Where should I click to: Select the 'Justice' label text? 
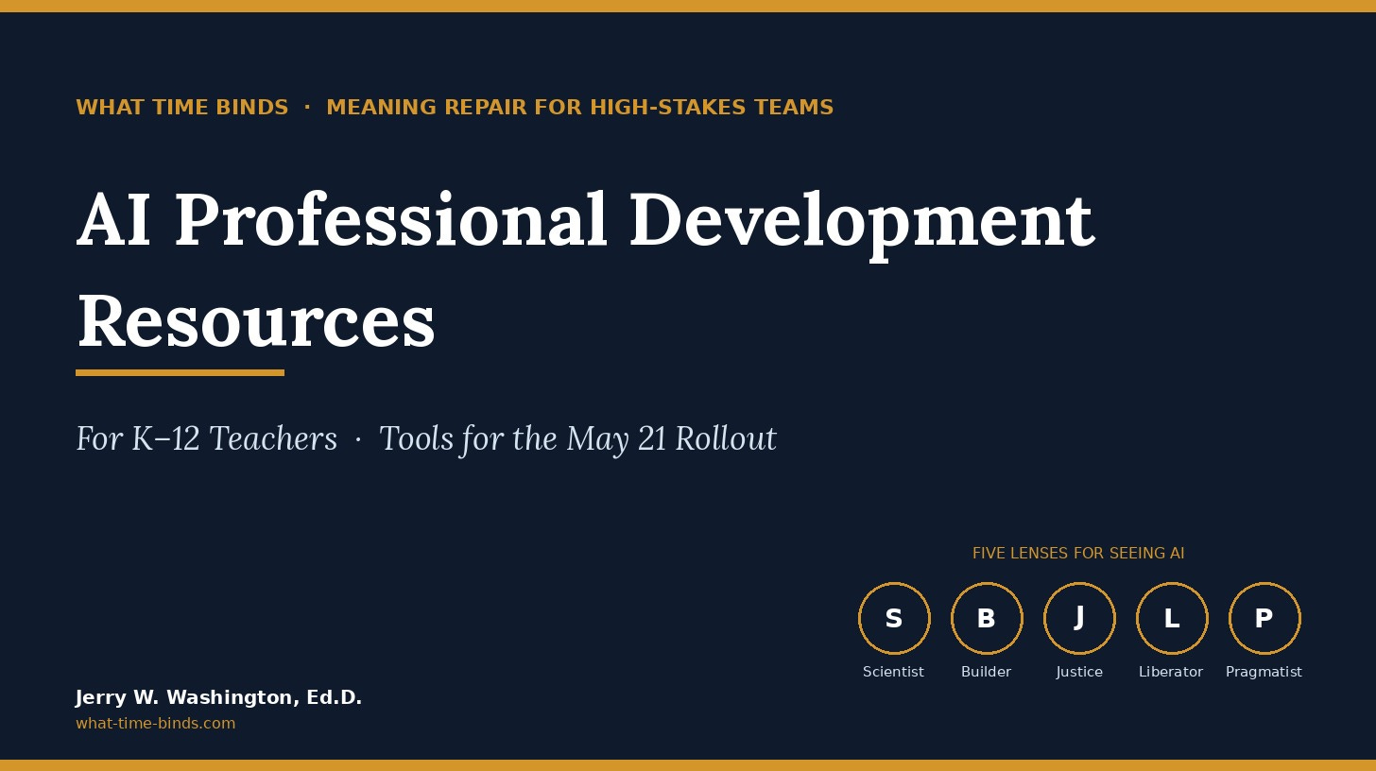pos(1079,672)
